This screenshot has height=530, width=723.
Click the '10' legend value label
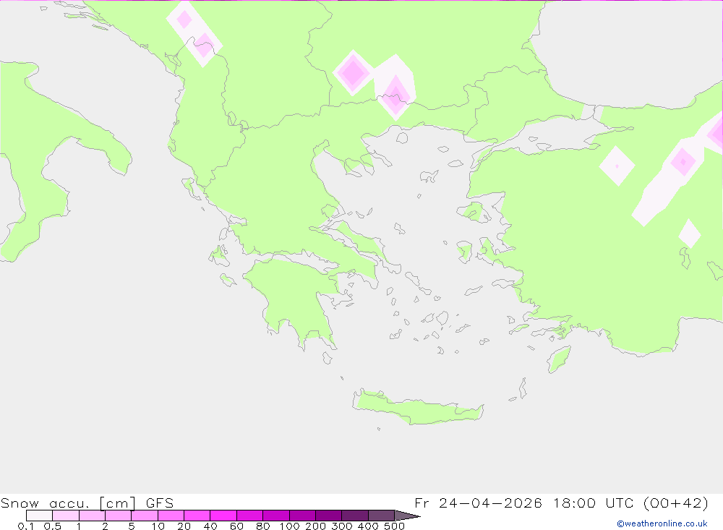point(158,526)
